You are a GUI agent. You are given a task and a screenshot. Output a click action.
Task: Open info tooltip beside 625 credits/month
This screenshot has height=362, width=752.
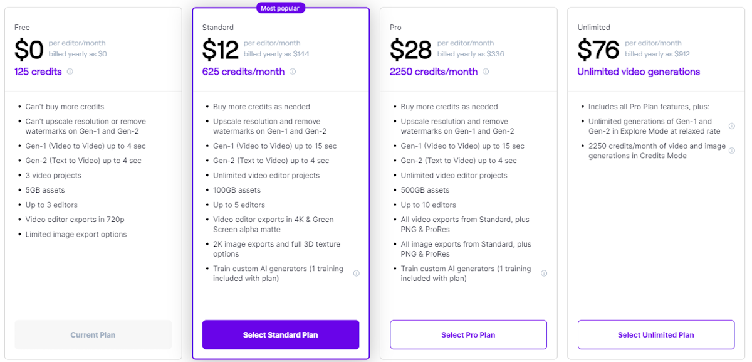[x=293, y=72]
